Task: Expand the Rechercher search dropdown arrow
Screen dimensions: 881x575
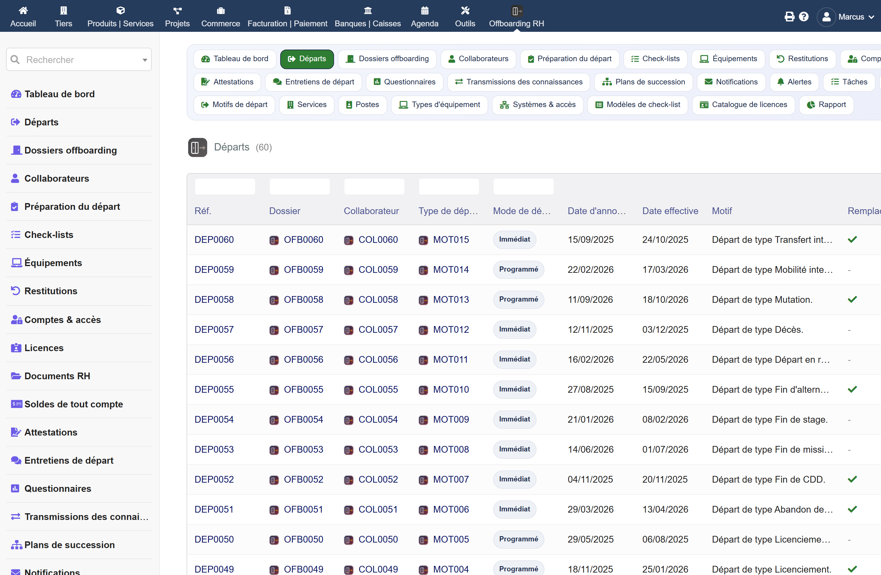Action: 145,60
